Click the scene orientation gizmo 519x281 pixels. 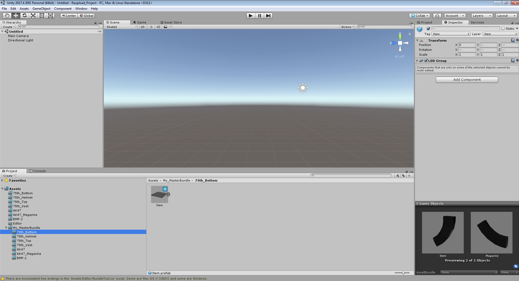coord(400,43)
